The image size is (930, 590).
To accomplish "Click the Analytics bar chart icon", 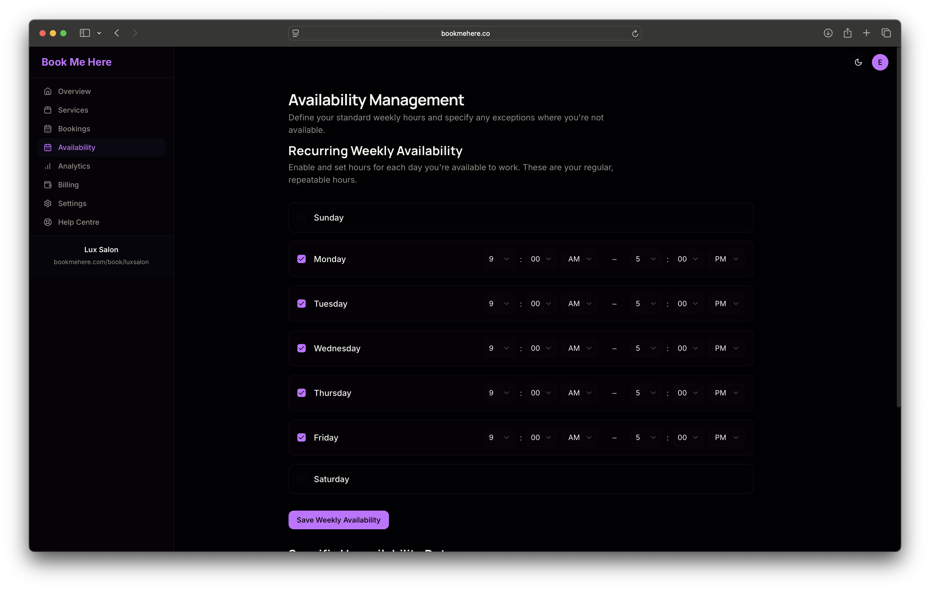I will pos(48,166).
